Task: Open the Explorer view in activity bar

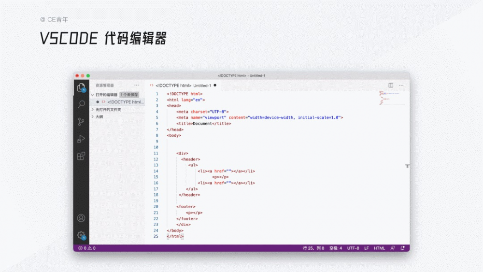Action: [81, 87]
